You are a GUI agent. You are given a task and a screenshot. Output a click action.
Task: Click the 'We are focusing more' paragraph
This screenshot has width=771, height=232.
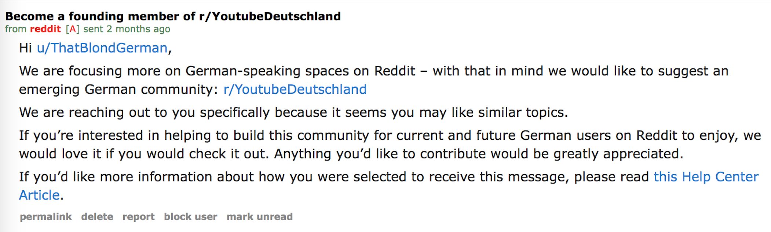[374, 81]
